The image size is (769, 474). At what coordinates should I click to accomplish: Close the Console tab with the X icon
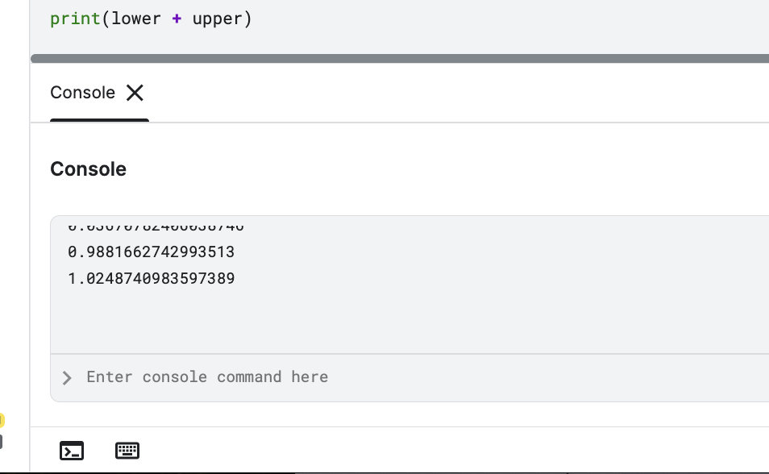click(x=135, y=92)
